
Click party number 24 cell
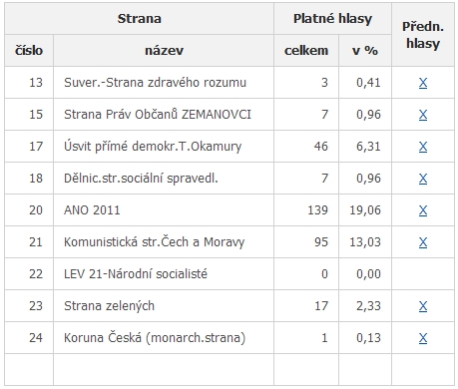tap(29, 338)
